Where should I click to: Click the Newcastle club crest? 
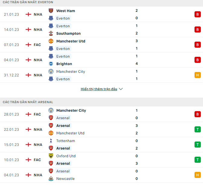(x=51, y=178)
